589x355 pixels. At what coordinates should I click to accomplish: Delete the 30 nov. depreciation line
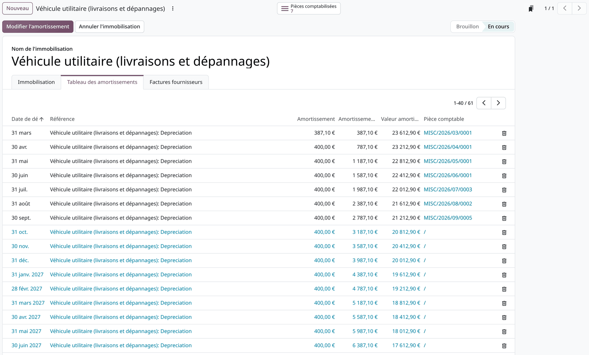(x=504, y=247)
